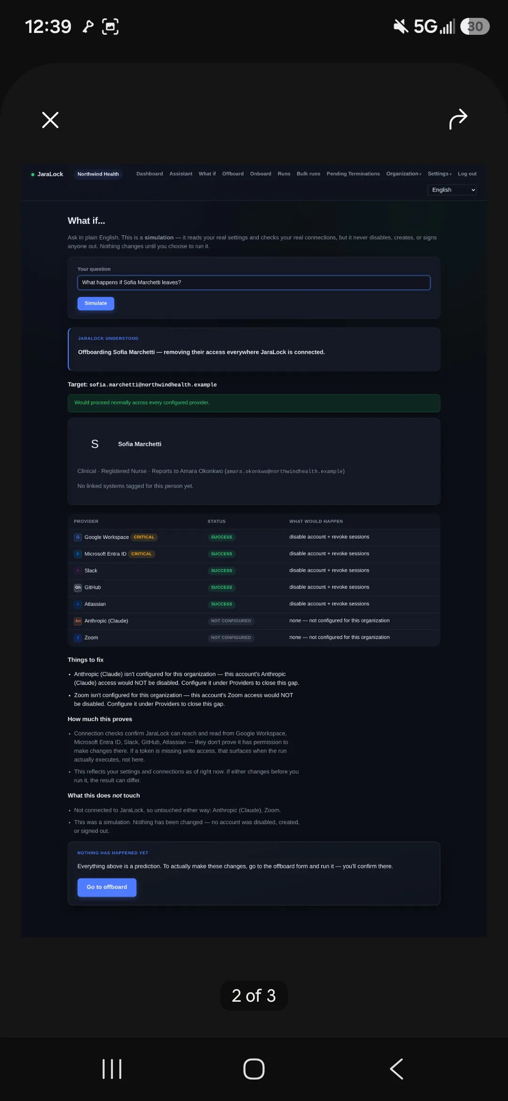
Task: Click the Zoom provider icon
Action: [78, 638]
